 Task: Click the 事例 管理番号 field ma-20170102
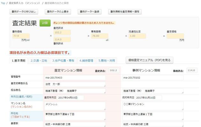tap(153, 78)
